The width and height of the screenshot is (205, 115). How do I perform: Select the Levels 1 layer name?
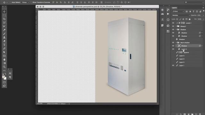(x=189, y=23)
